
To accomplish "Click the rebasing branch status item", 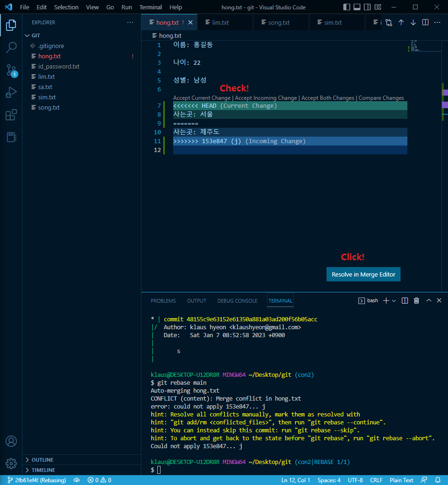I will coord(37,480).
